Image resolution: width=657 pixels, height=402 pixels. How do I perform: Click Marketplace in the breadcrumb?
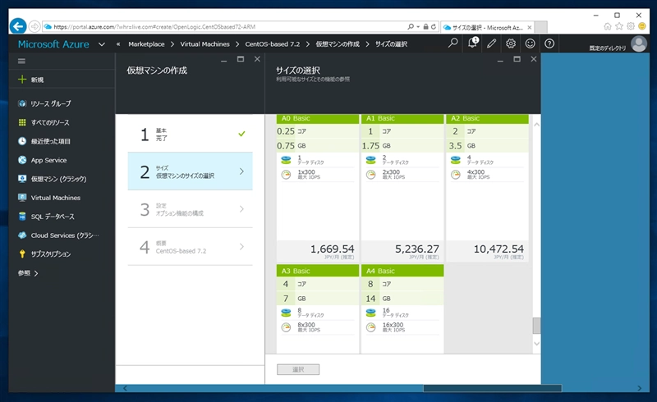[x=146, y=44]
